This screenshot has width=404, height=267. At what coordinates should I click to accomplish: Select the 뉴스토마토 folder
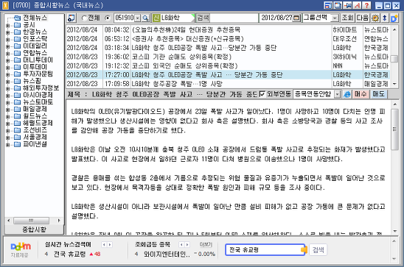[x=38, y=102]
